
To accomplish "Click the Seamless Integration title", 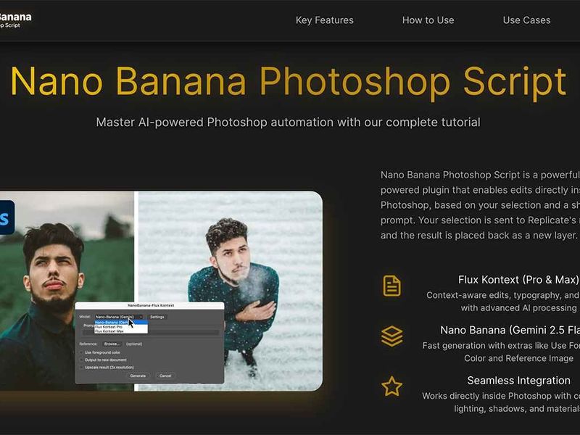I will [518, 380].
